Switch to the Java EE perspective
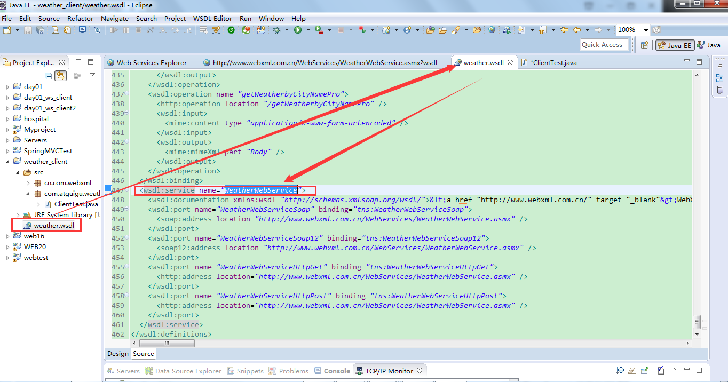 675,45
